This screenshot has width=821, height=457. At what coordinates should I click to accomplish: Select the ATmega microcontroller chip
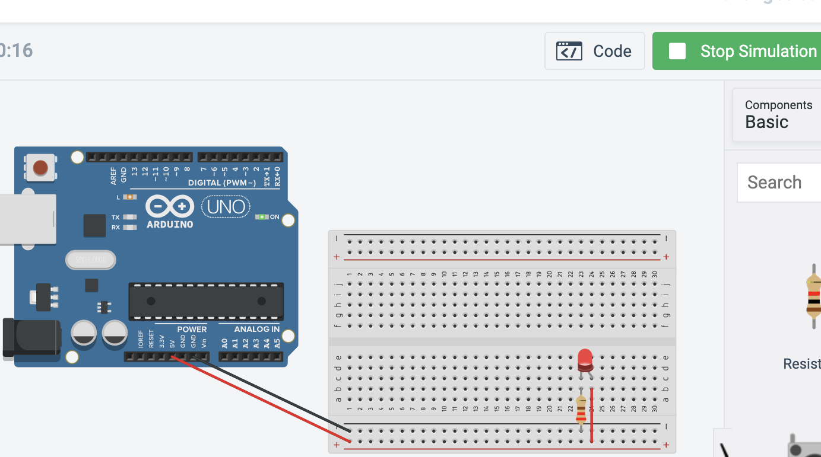pos(206,302)
